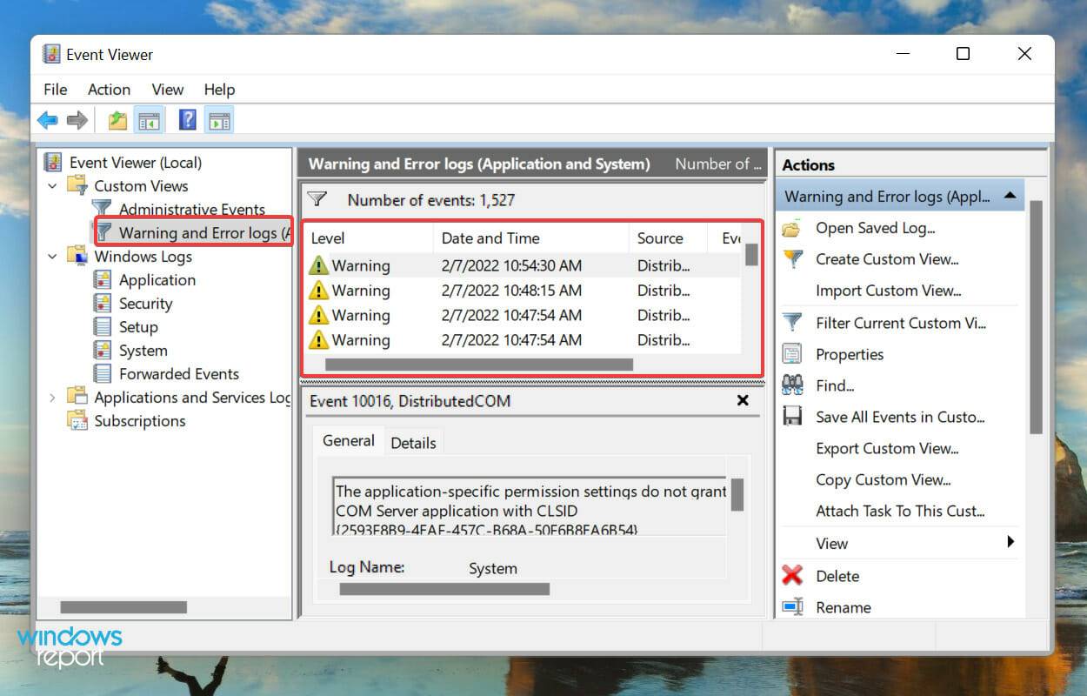
Task: Click the forward navigation arrow
Action: [77, 119]
